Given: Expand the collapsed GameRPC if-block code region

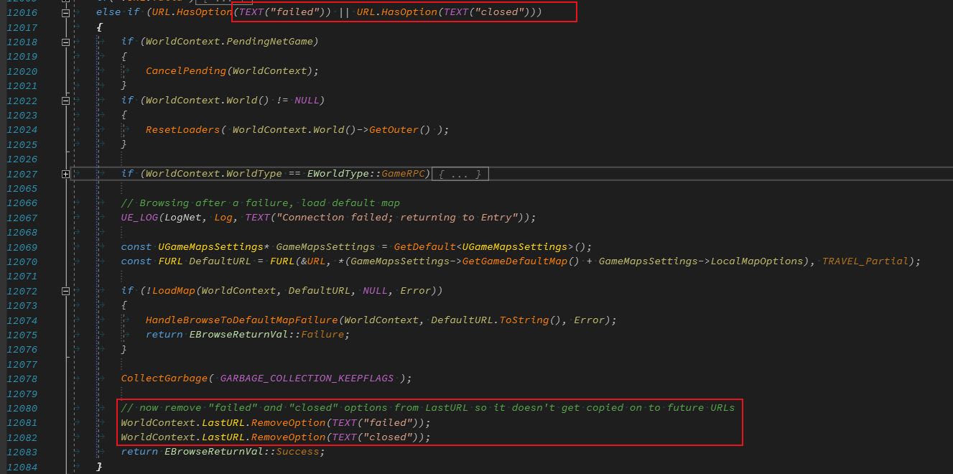Looking at the screenshot, I should (65, 173).
